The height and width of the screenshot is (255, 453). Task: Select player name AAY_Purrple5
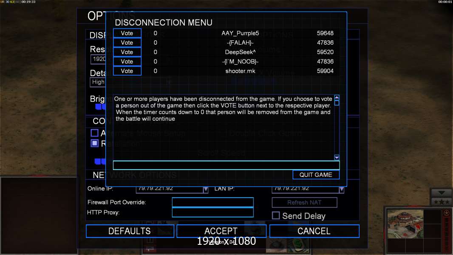[x=240, y=33]
